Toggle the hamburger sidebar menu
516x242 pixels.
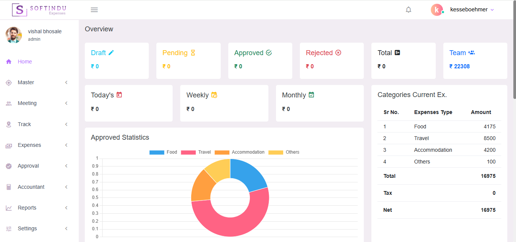(94, 10)
